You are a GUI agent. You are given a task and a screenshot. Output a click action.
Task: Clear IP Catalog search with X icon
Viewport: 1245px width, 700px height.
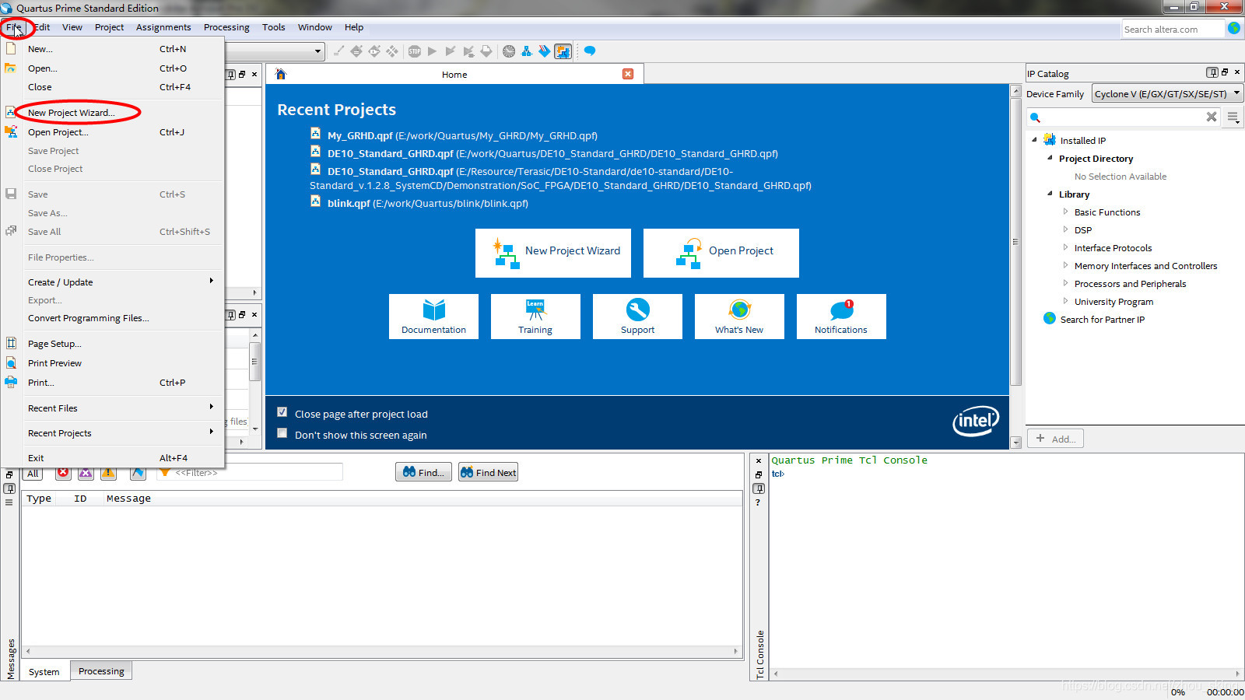(x=1212, y=117)
